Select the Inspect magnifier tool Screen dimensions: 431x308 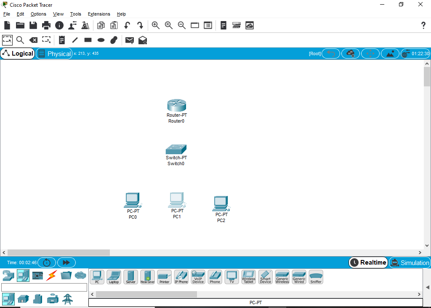(x=20, y=40)
